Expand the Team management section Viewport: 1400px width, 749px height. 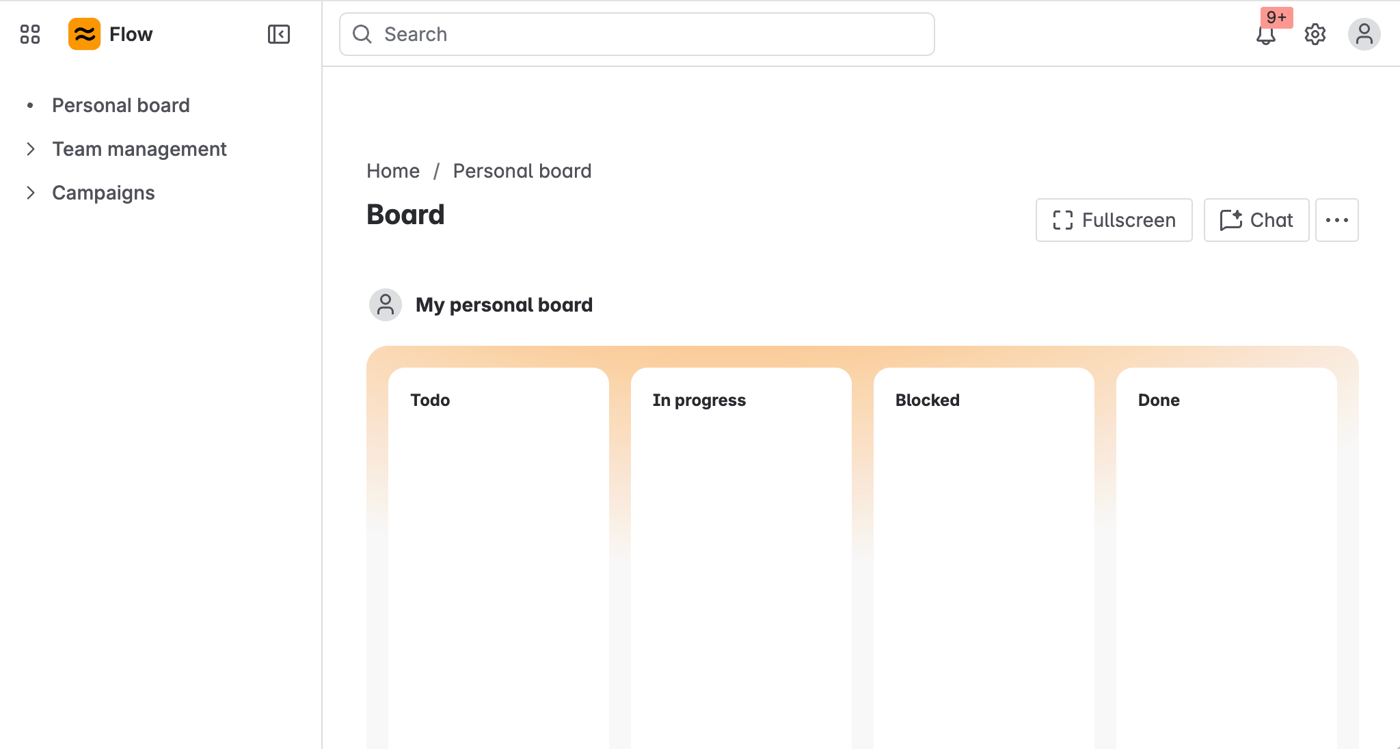pyautogui.click(x=31, y=149)
